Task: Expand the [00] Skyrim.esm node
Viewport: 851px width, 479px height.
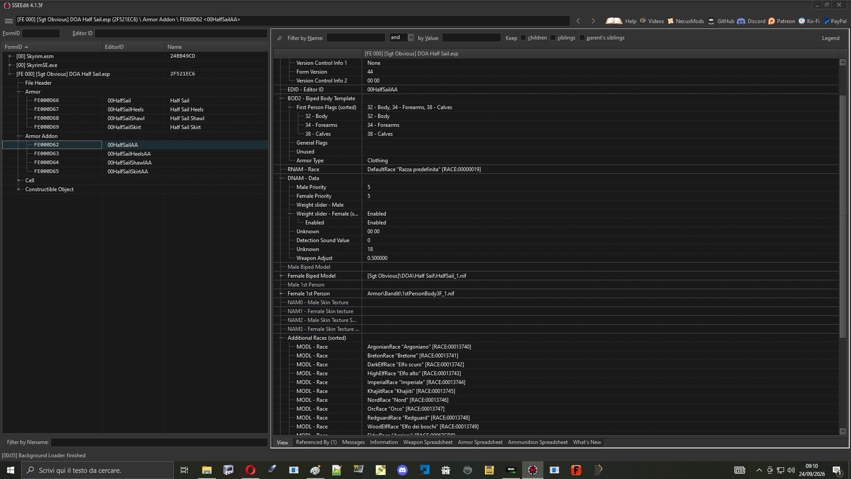Action: [10, 56]
